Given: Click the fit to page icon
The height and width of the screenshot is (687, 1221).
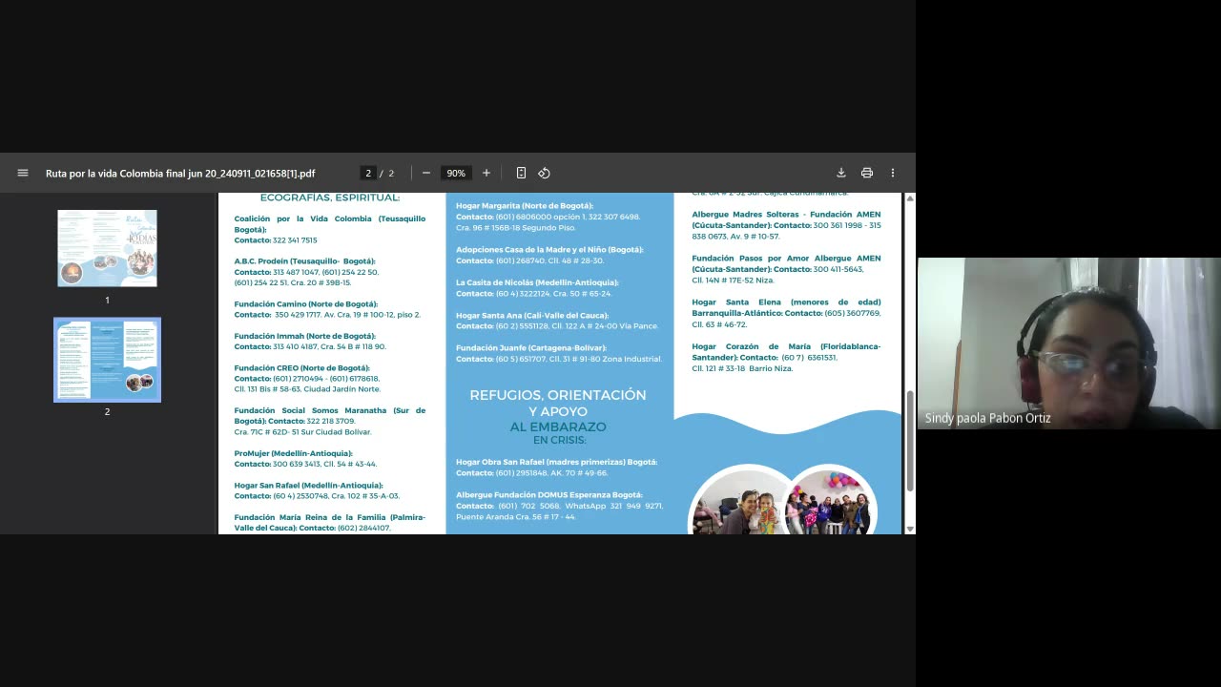Looking at the screenshot, I should click(x=521, y=173).
